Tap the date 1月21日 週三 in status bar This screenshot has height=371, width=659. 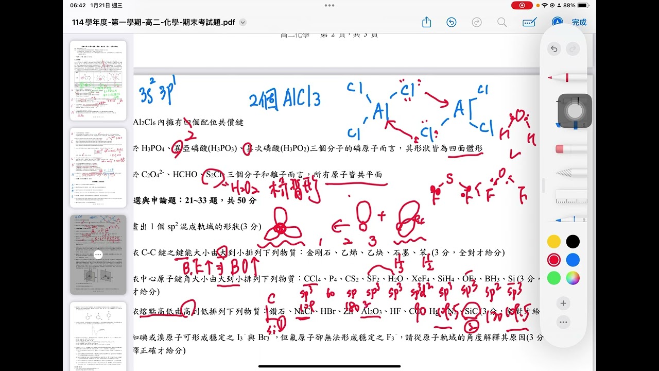point(106,5)
